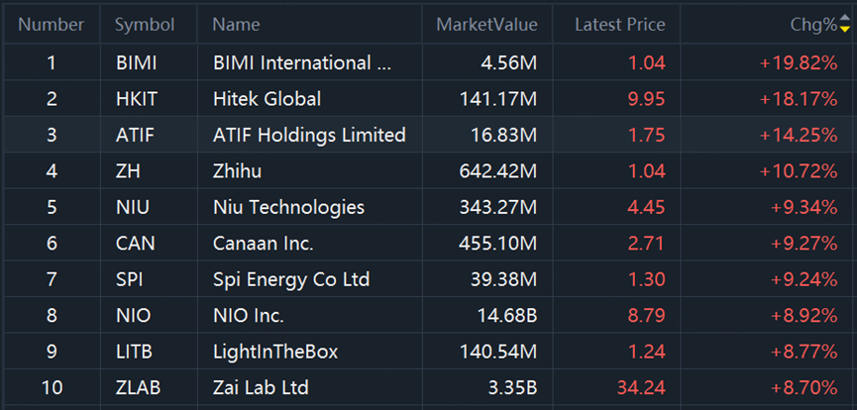Select the Zai Lab Ltd row
857x410 pixels.
pyautogui.click(x=261, y=387)
